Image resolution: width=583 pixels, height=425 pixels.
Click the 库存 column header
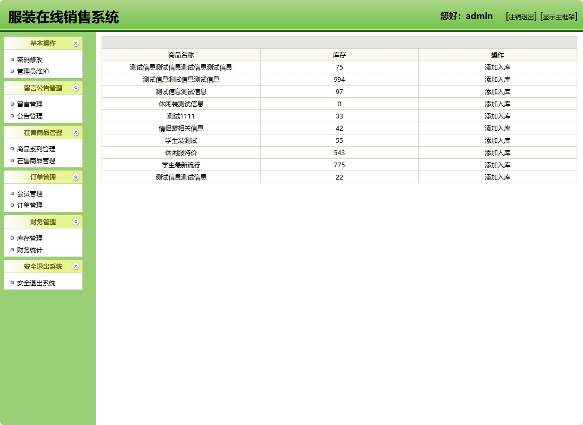pyautogui.click(x=338, y=55)
